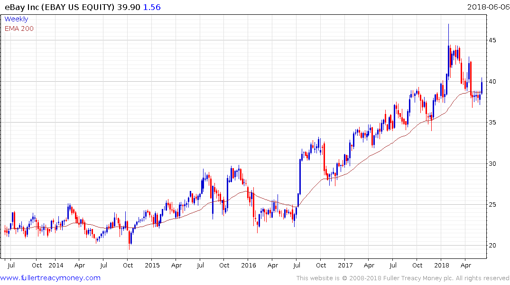The height and width of the screenshot is (285, 510).
Task: Click the 1.56 change value
Action: (x=152, y=7)
